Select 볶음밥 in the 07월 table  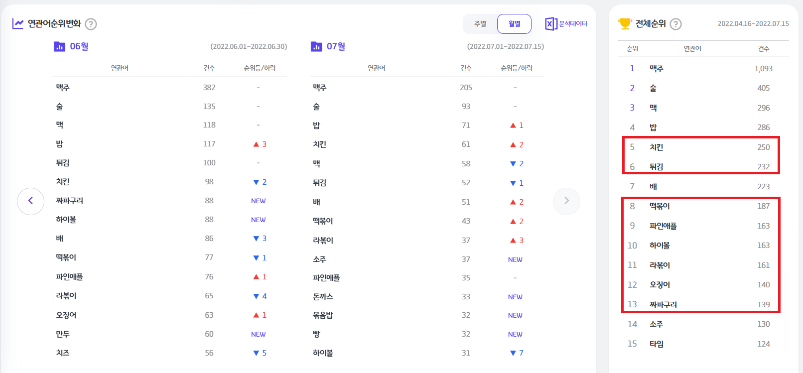(323, 315)
